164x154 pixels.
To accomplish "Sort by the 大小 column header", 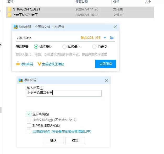I will coord(148,2).
